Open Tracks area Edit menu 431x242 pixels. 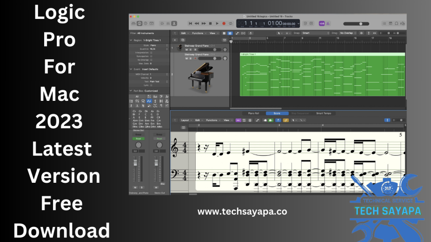point(184,33)
